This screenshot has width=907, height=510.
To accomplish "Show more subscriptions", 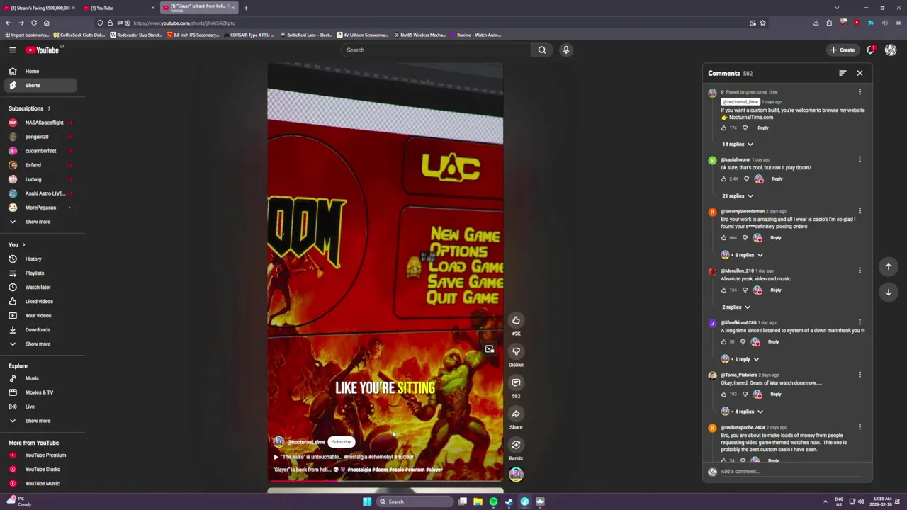I will pos(38,222).
